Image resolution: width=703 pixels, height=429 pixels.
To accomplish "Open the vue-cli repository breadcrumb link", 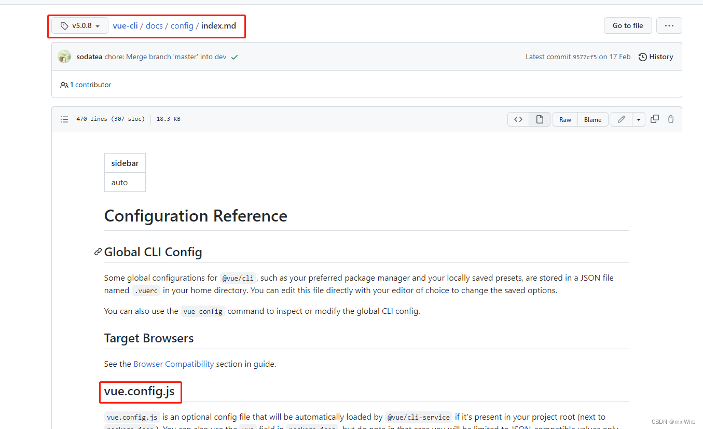I will 125,25.
